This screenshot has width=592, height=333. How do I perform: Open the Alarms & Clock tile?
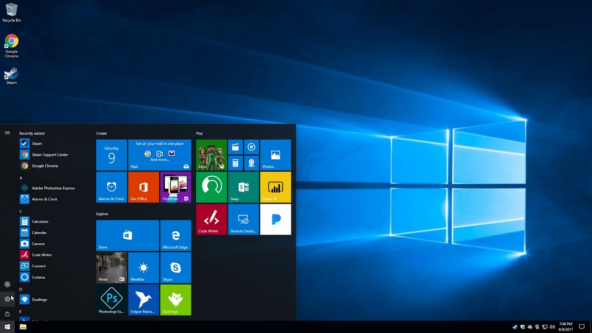pos(111,187)
